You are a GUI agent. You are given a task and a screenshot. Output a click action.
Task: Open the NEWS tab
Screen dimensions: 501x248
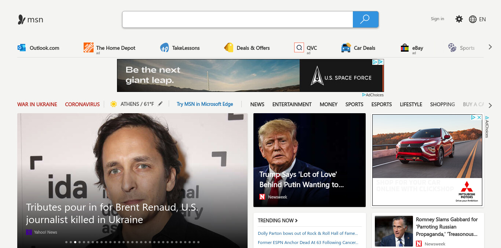(x=257, y=104)
